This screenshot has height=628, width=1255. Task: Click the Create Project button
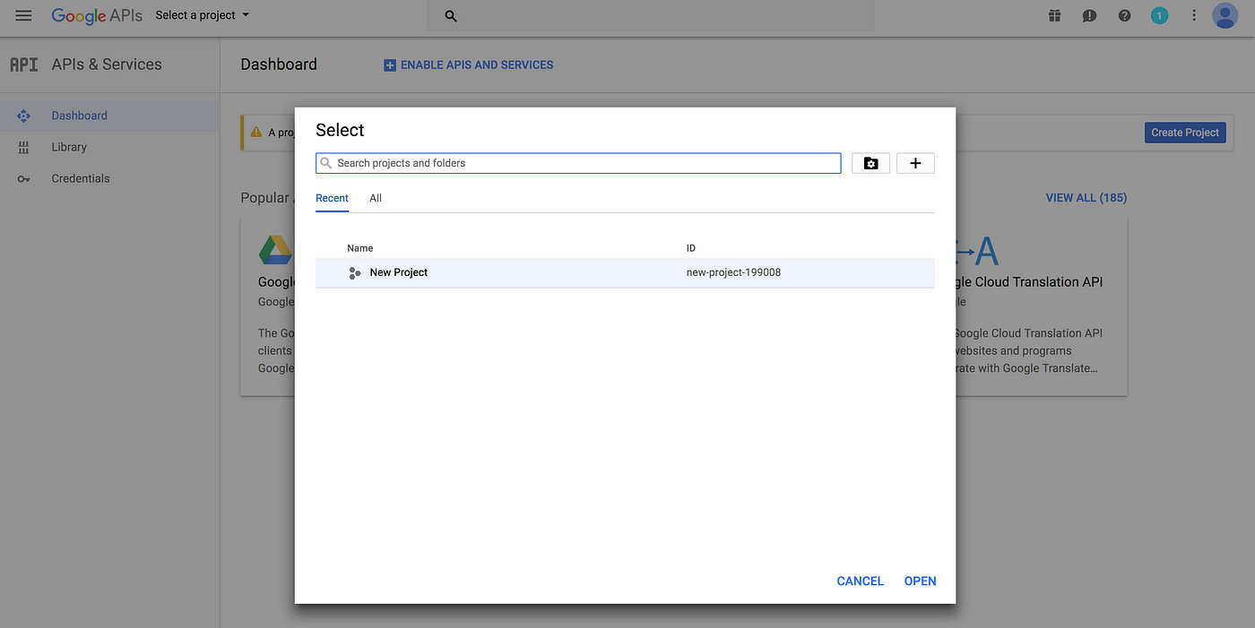point(1185,133)
